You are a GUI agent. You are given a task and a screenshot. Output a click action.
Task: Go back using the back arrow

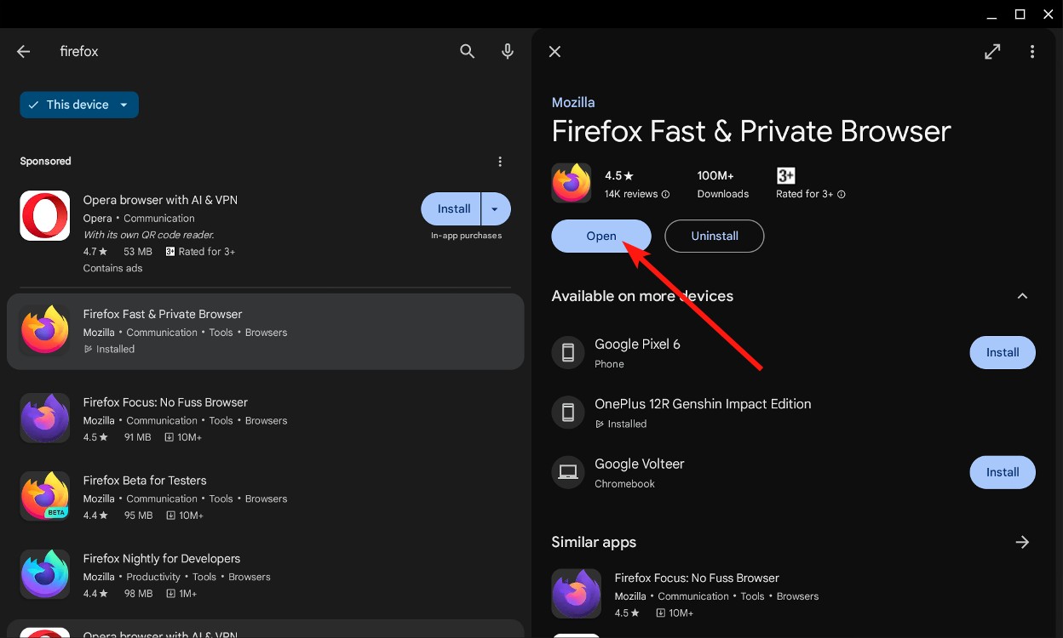coord(23,51)
